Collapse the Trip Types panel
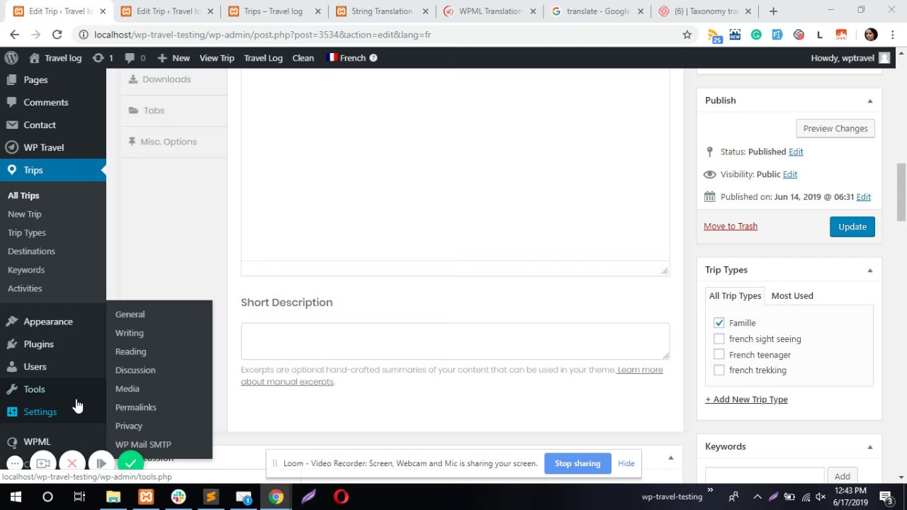 [869, 270]
